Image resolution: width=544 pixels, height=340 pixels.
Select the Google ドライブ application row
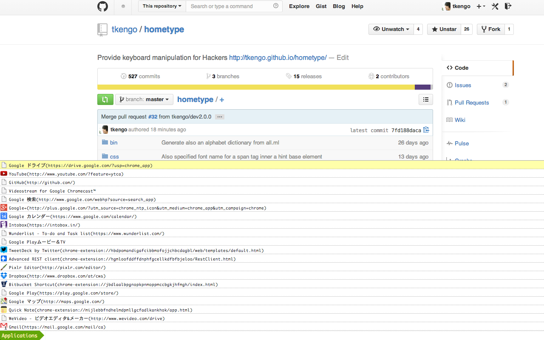272,165
